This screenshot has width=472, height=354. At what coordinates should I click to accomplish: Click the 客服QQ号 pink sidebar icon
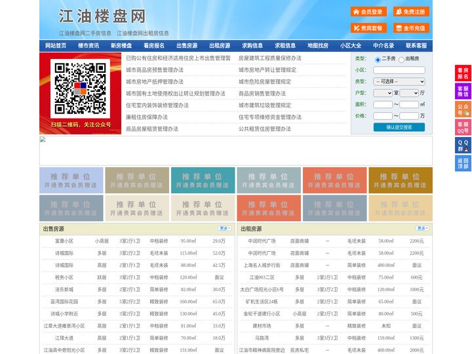[x=463, y=127]
